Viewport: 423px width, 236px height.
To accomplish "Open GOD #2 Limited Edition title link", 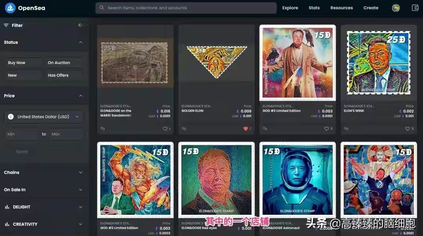I will coord(119,228).
